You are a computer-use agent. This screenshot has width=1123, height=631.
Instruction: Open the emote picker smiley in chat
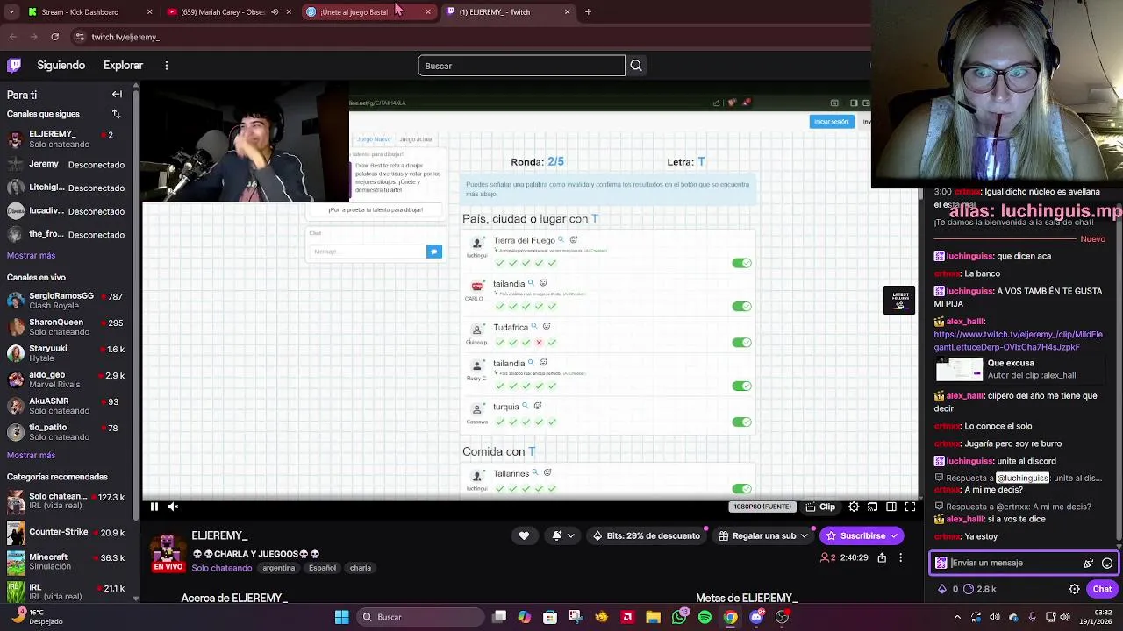[x=1107, y=563]
